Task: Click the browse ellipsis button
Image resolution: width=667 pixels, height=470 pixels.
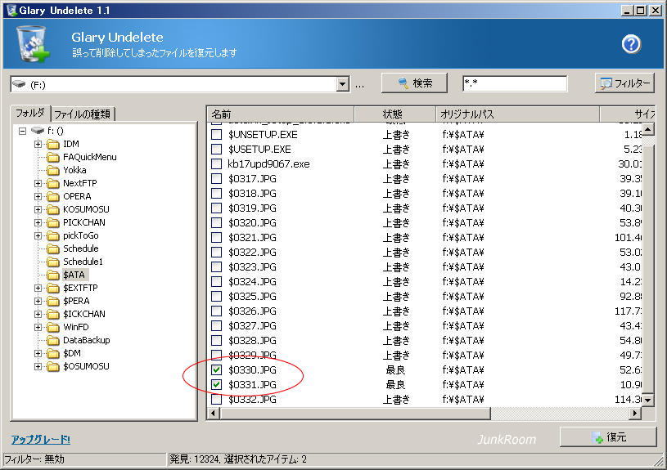Action: point(360,85)
